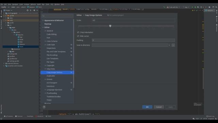Click the OK button
Viewport: 218px width, 123px height.
[x=147, y=107]
